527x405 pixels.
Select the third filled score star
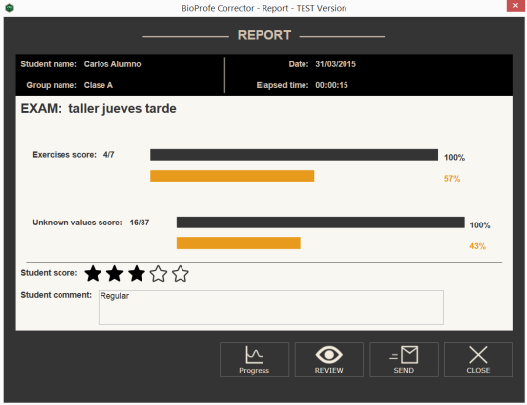pos(137,273)
